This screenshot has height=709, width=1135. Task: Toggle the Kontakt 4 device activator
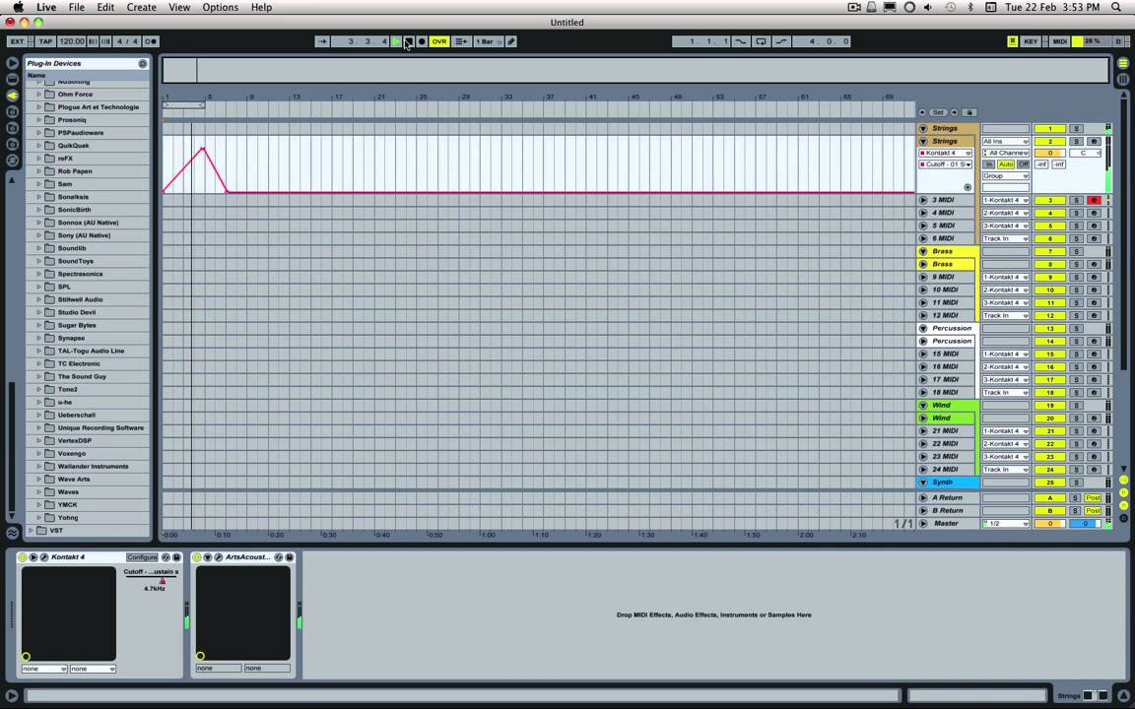point(22,557)
